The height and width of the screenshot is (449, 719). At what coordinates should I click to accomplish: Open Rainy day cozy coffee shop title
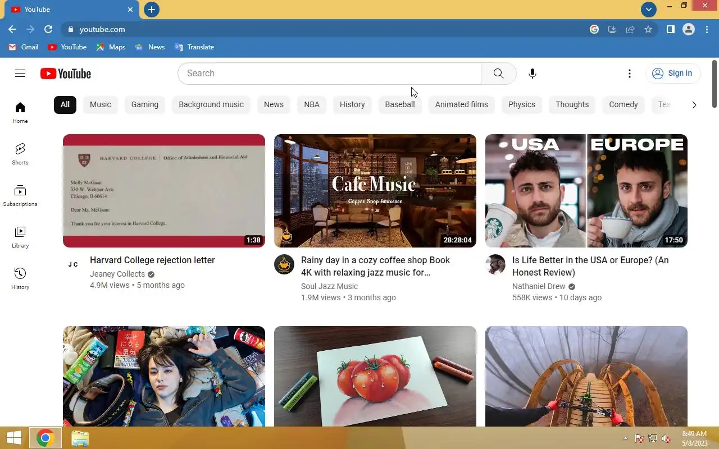(375, 267)
